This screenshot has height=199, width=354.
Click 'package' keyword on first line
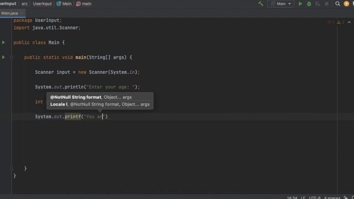[23, 20]
